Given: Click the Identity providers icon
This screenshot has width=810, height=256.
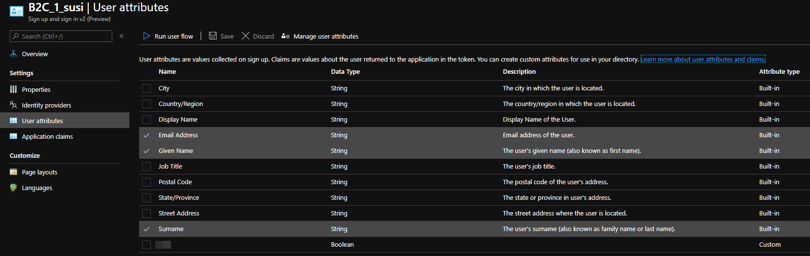Looking at the screenshot, I should 13,105.
